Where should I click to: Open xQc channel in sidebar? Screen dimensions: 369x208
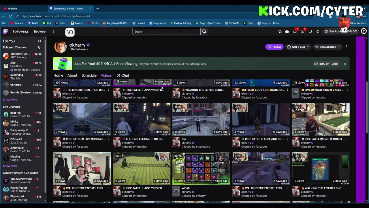(22, 66)
